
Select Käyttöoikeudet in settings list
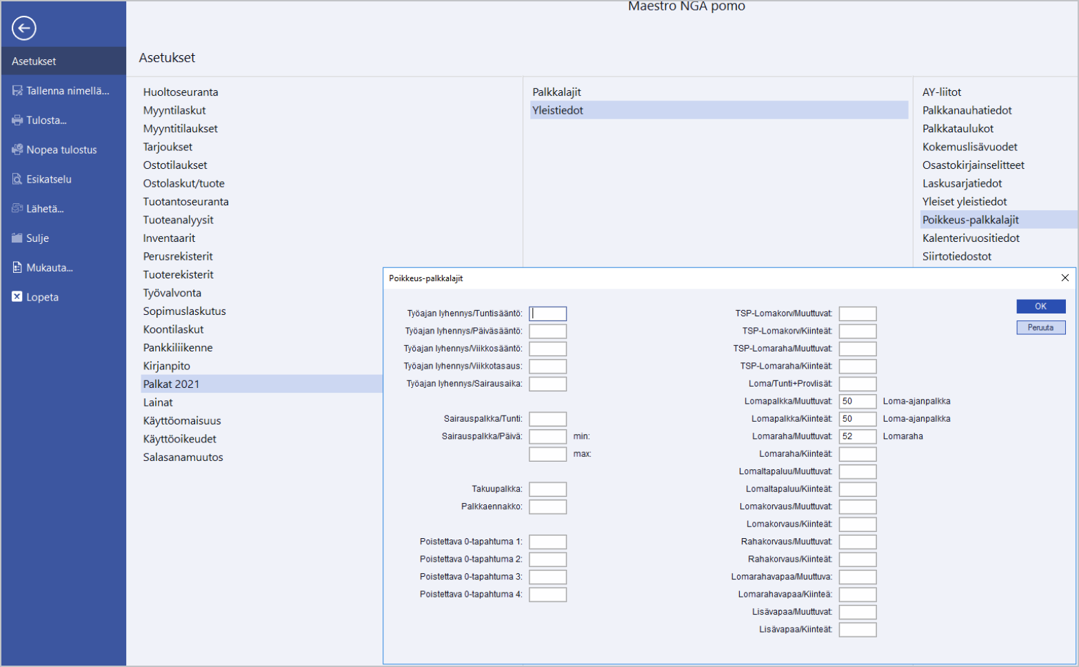coord(179,439)
